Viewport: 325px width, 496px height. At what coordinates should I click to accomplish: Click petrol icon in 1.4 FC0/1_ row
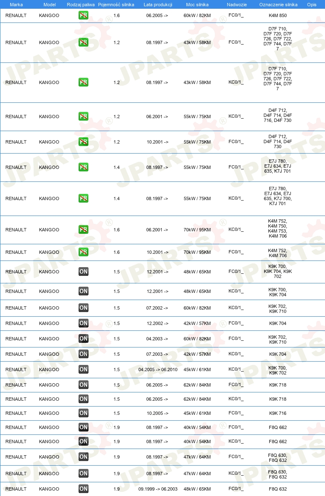pyautogui.click(x=84, y=167)
